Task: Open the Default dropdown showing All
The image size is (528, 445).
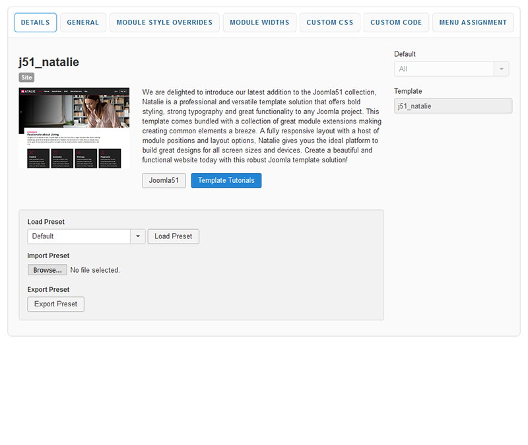Action: pos(444,69)
